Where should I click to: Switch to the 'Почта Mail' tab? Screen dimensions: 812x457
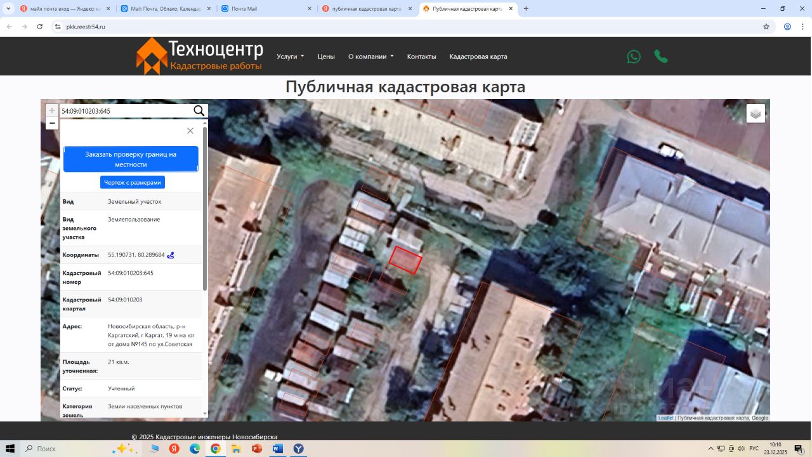click(266, 9)
